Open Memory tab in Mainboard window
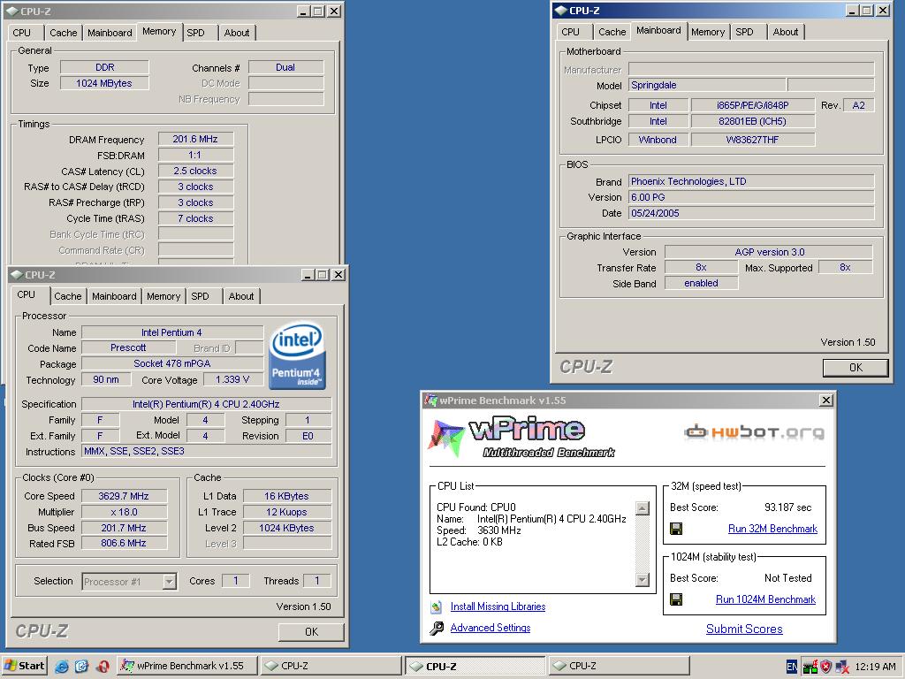The height and width of the screenshot is (679, 905). (708, 33)
